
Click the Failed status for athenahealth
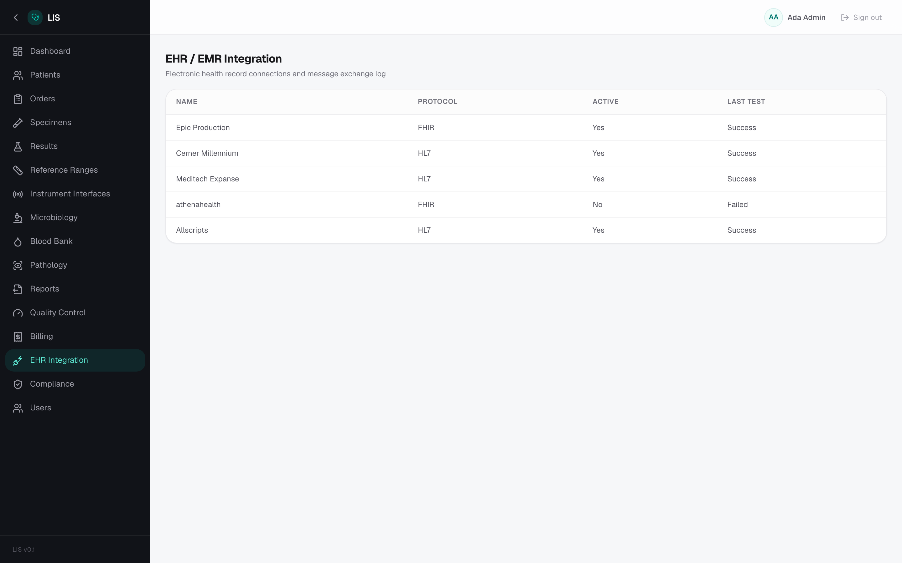pyautogui.click(x=737, y=205)
